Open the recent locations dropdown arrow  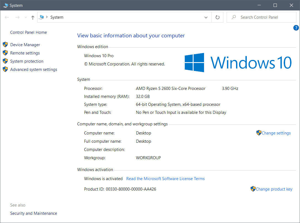[x=26, y=17]
